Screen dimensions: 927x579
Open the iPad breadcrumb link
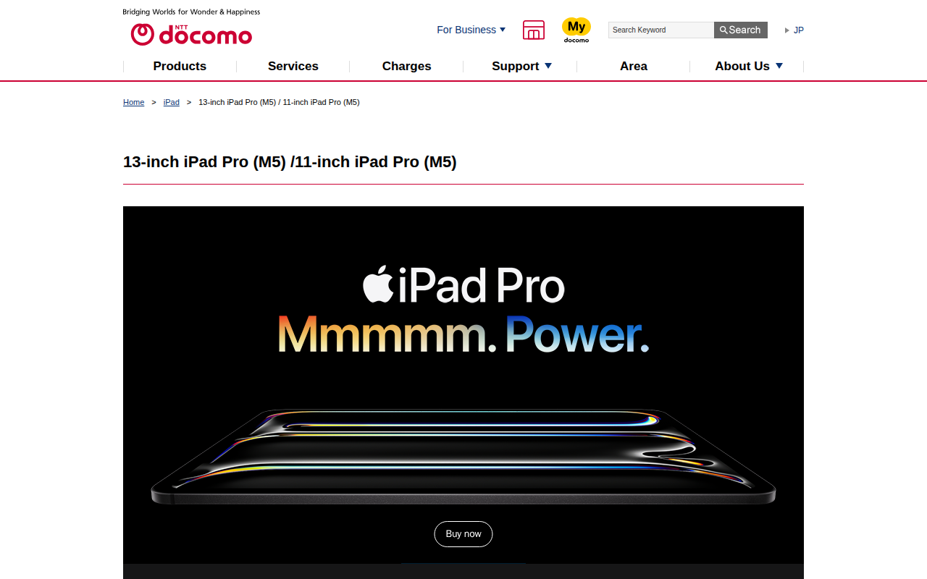(x=172, y=102)
